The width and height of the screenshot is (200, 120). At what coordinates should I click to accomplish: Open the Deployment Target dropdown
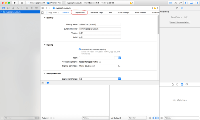100,79
